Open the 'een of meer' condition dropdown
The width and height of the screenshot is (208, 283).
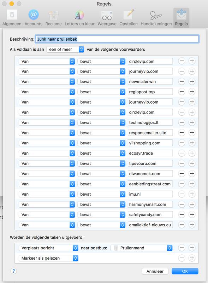pyautogui.click(x=65, y=50)
